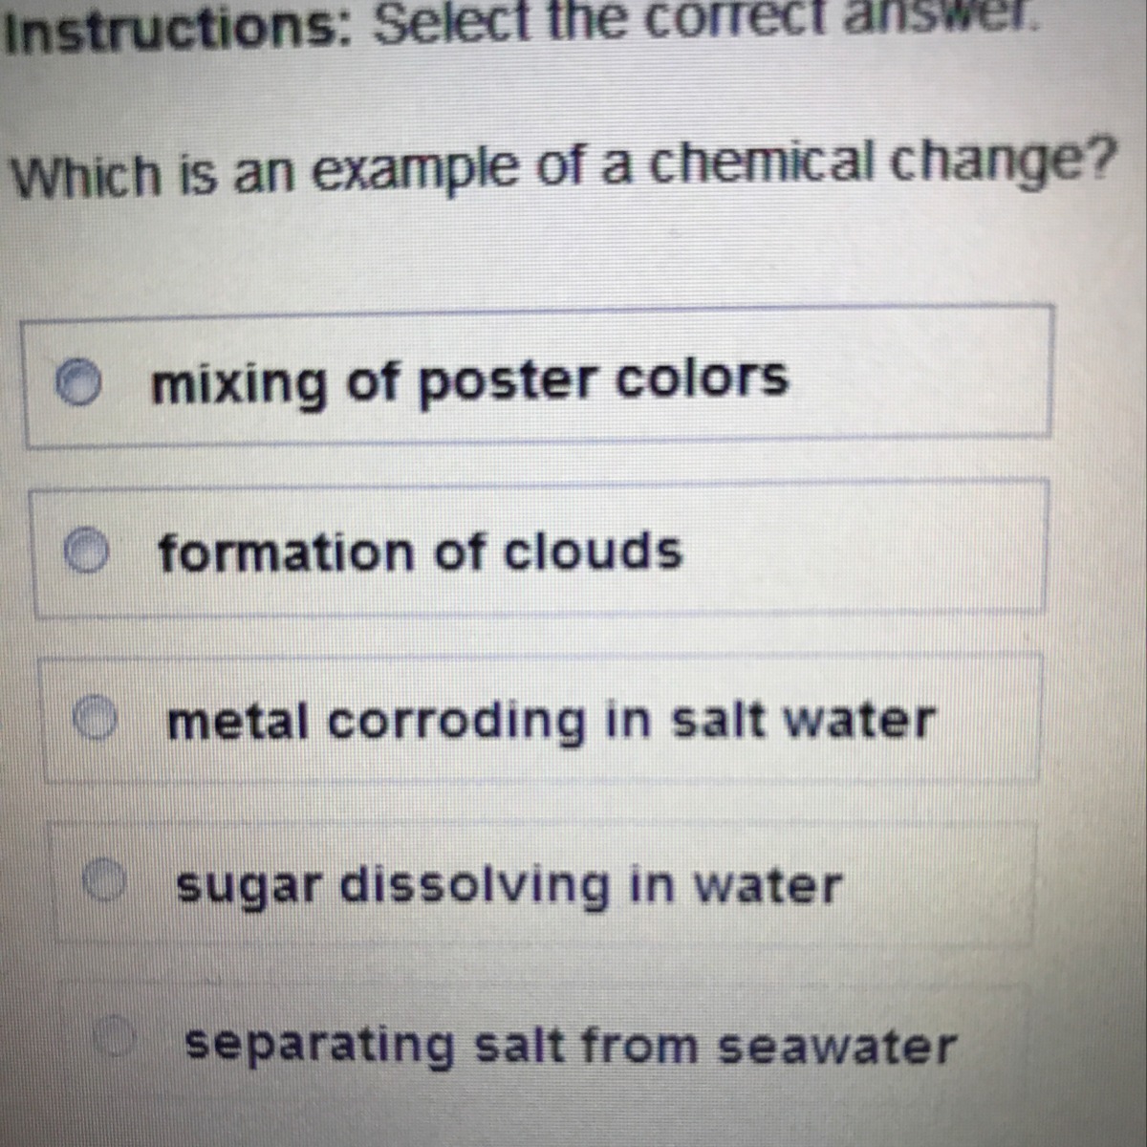1147x1147 pixels.
Task: Click the "separating salt from seawater" label
Action: (571, 1044)
